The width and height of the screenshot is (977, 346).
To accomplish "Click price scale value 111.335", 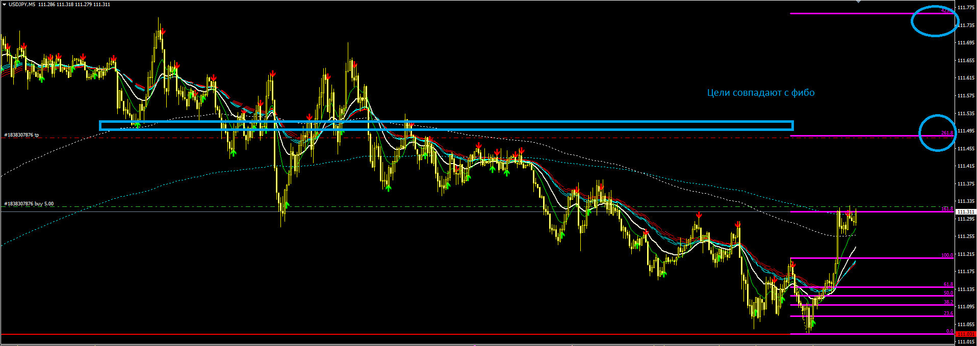I will coord(966,202).
